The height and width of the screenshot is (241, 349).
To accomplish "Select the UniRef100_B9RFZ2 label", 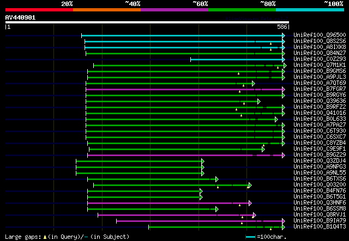I will [320, 107].
